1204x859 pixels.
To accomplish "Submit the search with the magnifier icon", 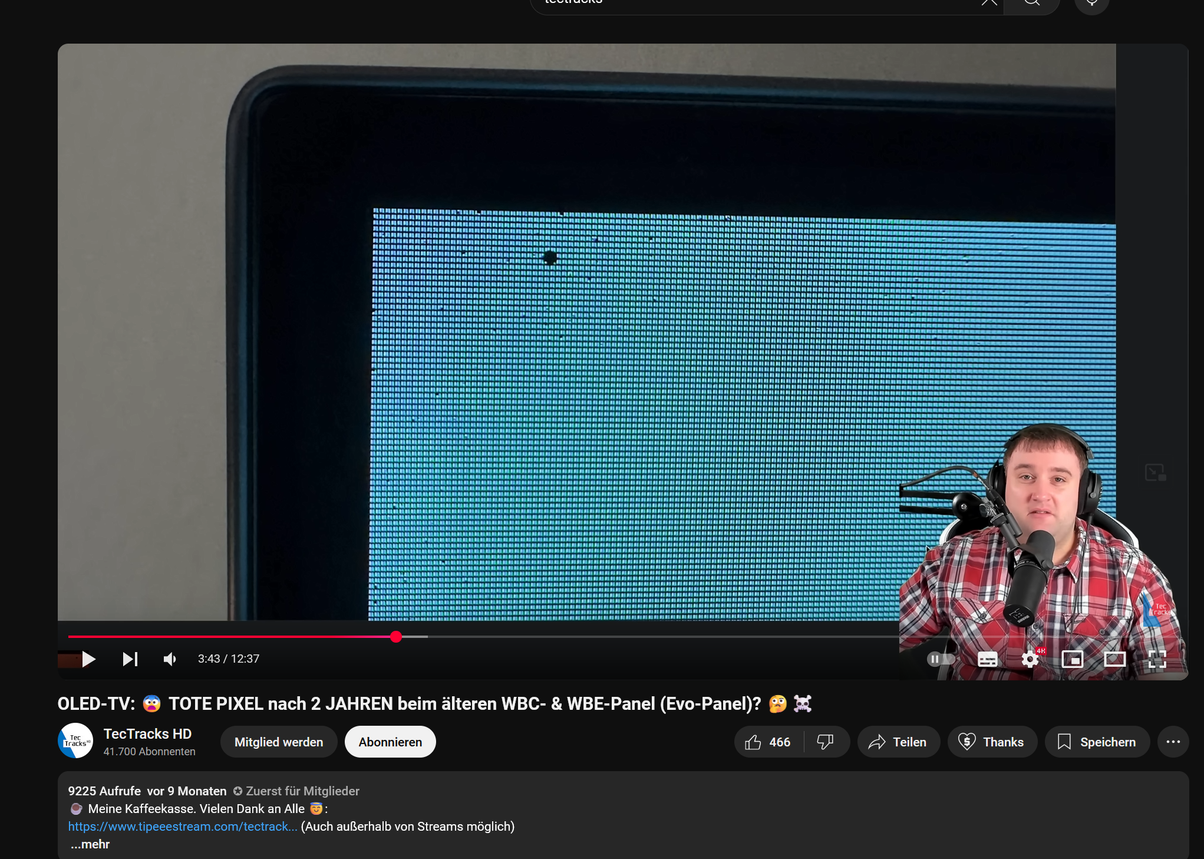I will [1031, 2].
